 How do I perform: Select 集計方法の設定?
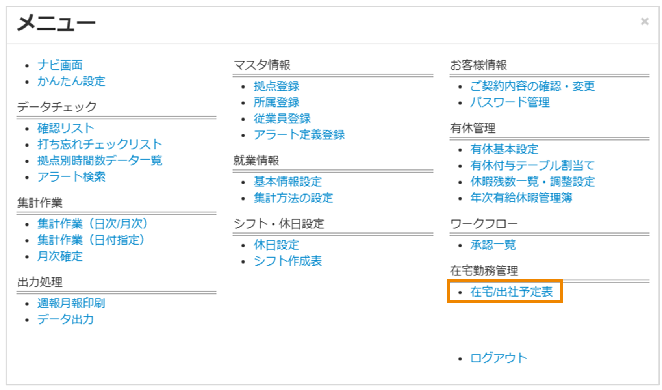293,198
